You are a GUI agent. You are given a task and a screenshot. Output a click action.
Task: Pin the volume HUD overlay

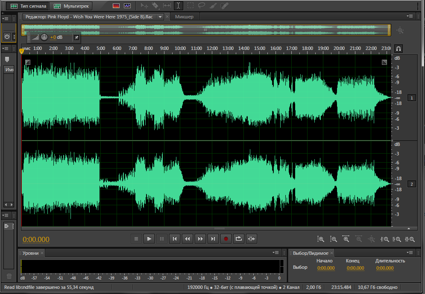[x=76, y=38]
